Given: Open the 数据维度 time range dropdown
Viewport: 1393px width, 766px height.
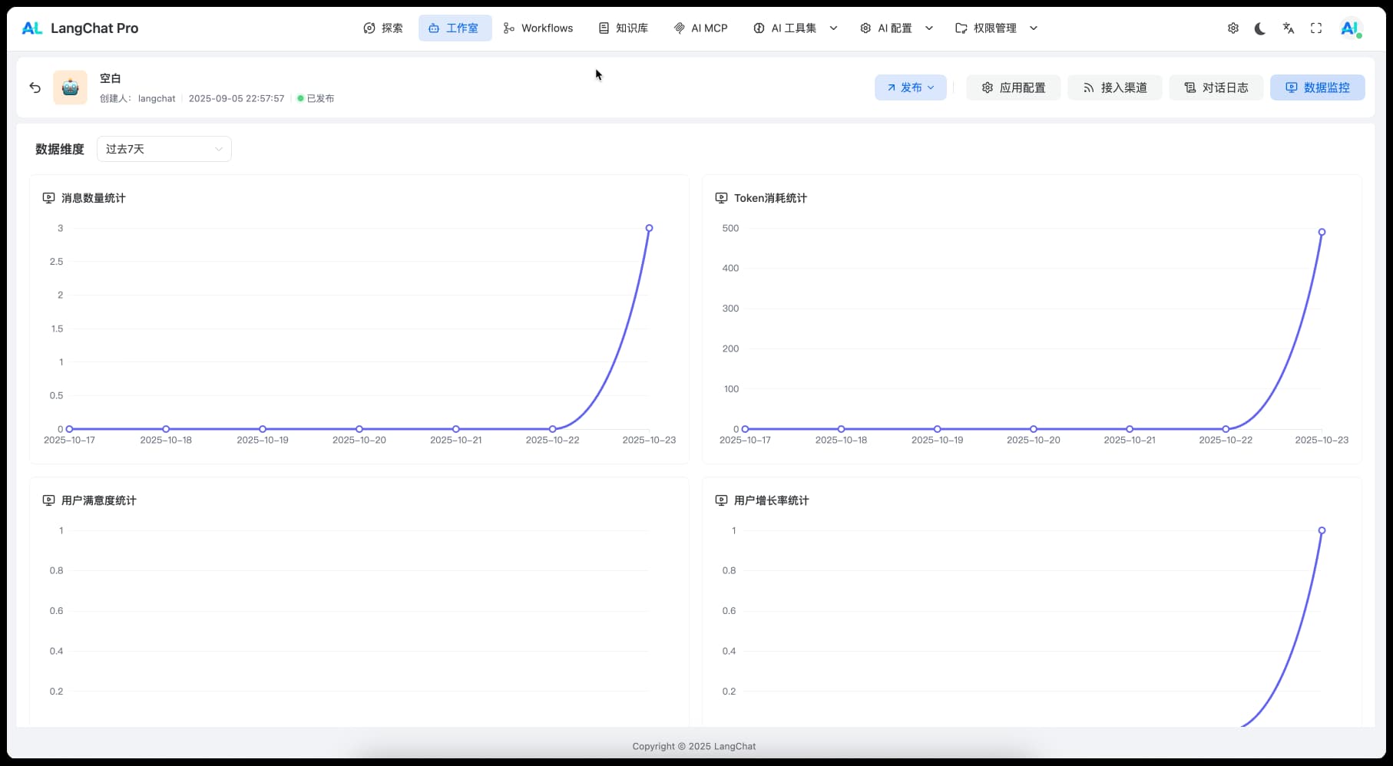Looking at the screenshot, I should click(x=164, y=149).
